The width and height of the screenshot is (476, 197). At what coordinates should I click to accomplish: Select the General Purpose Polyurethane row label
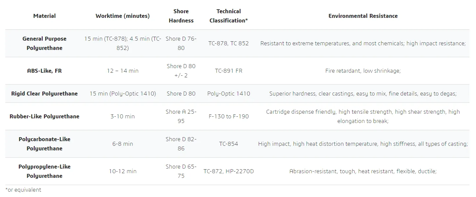pos(44,43)
